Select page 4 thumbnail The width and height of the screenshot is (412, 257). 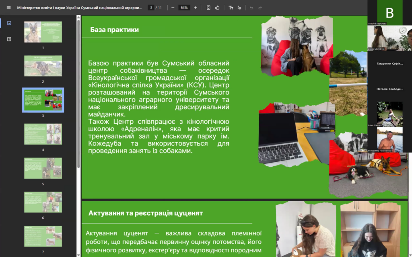coord(43,134)
